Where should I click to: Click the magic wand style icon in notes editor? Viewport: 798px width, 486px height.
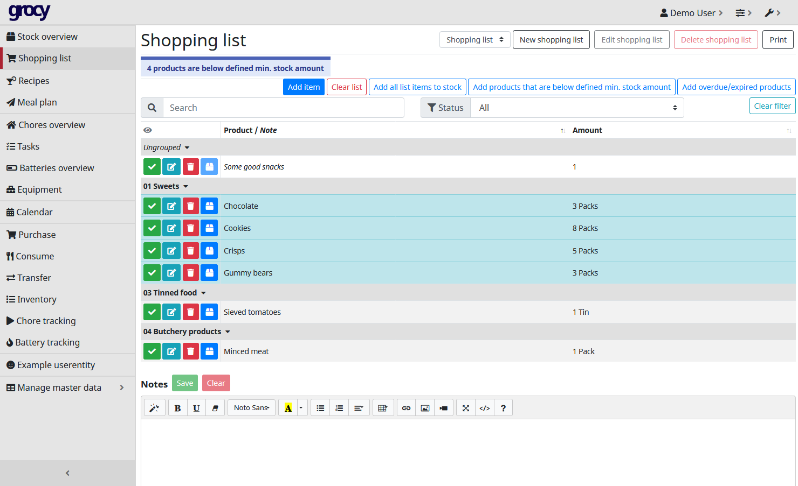pos(154,408)
